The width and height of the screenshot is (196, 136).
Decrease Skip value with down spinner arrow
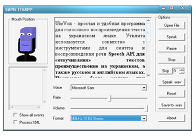[182, 72]
